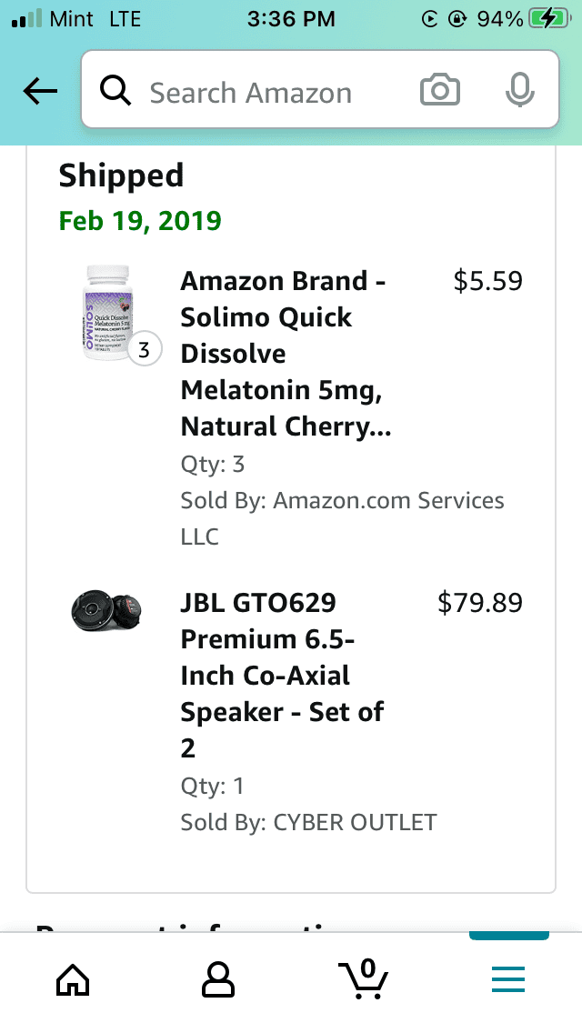This screenshot has height=1033, width=582.
Task: Tap the $79.89 speaker price
Action: 480,603
